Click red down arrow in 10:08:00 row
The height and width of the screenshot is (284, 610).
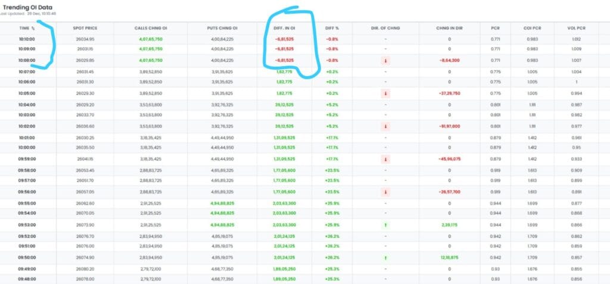[385, 61]
